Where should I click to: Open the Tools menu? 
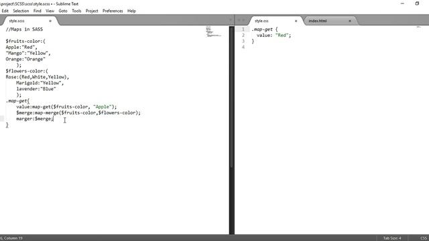76,11
